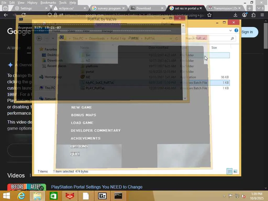The width and height of the screenshot is (268, 201).
Task: Launch Internet Explorer from taskbar
Action: pyautogui.click(x=21, y=196)
